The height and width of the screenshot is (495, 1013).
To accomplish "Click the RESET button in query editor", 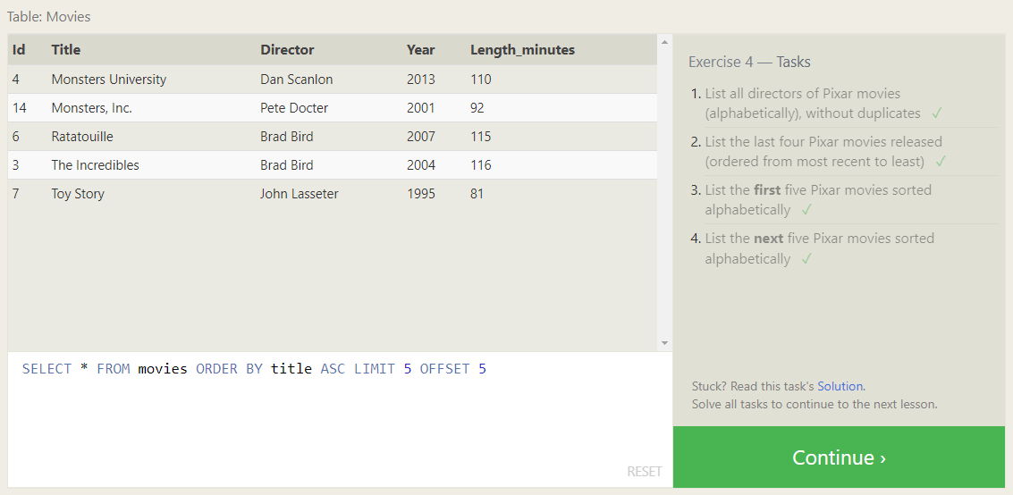I will click(644, 471).
